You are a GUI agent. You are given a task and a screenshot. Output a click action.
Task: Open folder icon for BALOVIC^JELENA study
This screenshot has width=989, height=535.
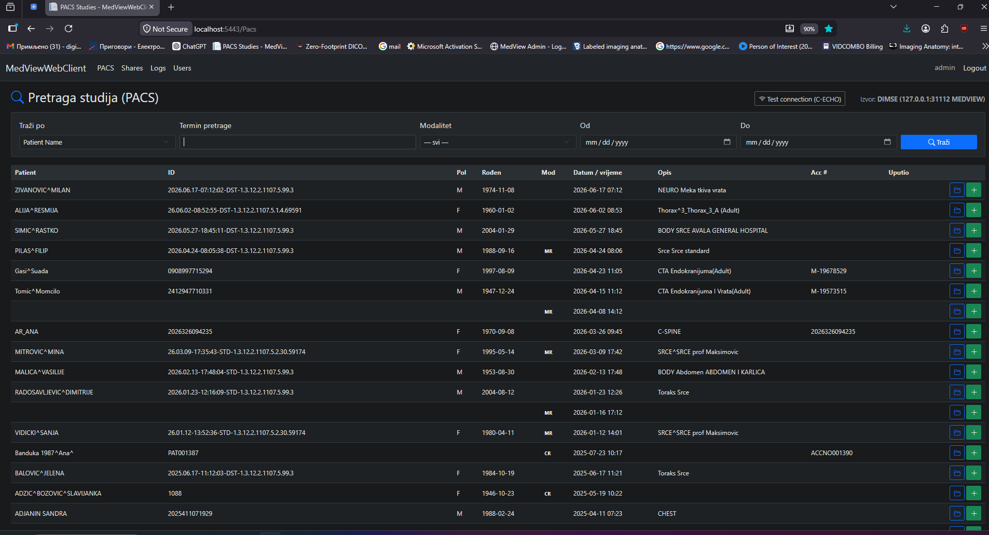coord(957,473)
